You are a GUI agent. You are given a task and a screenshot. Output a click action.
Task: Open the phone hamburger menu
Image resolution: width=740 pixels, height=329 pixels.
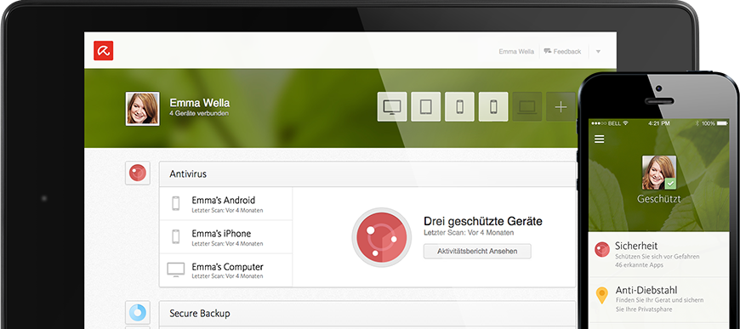point(600,139)
